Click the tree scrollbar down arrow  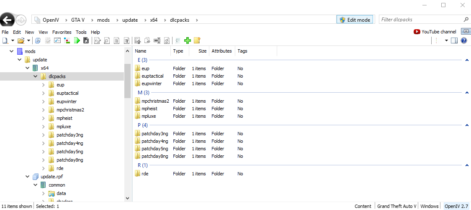click(127, 198)
